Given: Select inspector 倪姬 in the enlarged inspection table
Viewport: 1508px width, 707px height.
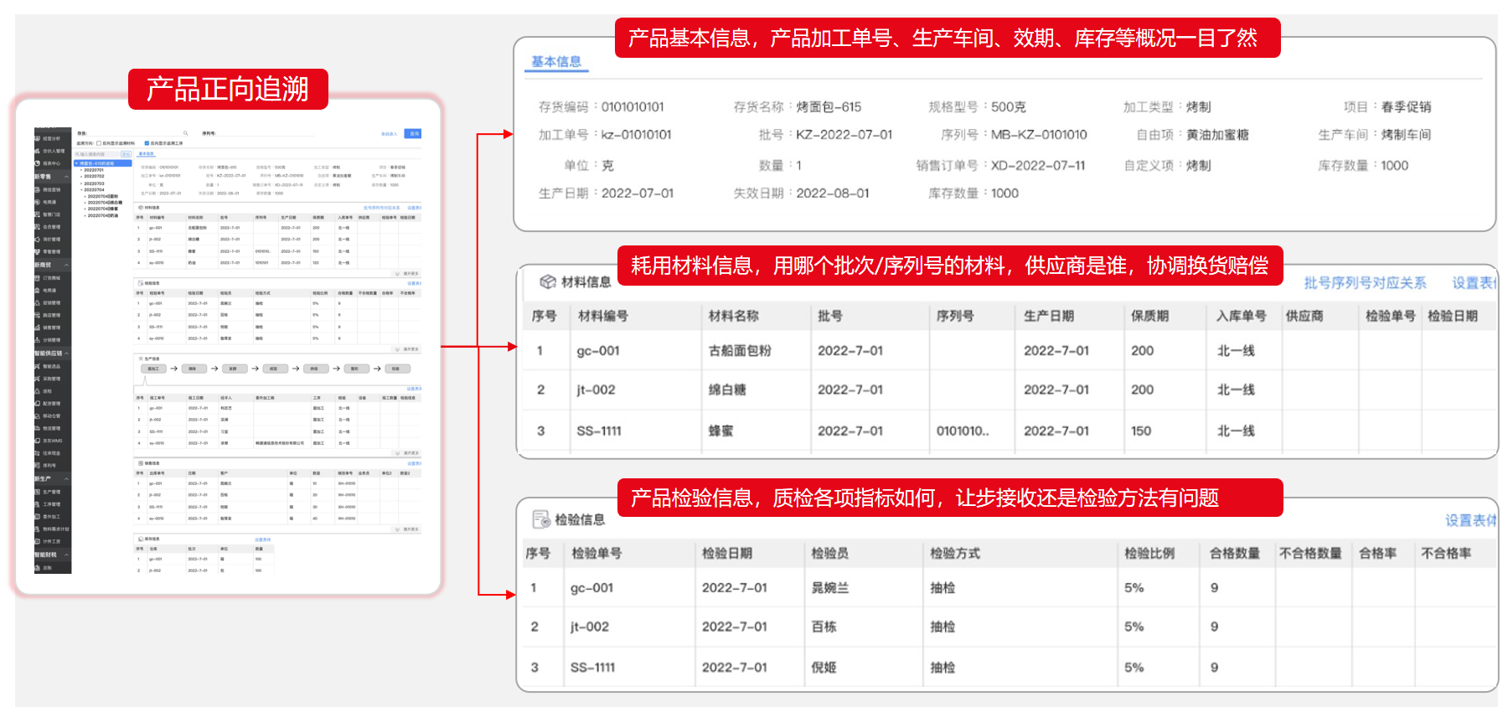Looking at the screenshot, I should [824, 668].
